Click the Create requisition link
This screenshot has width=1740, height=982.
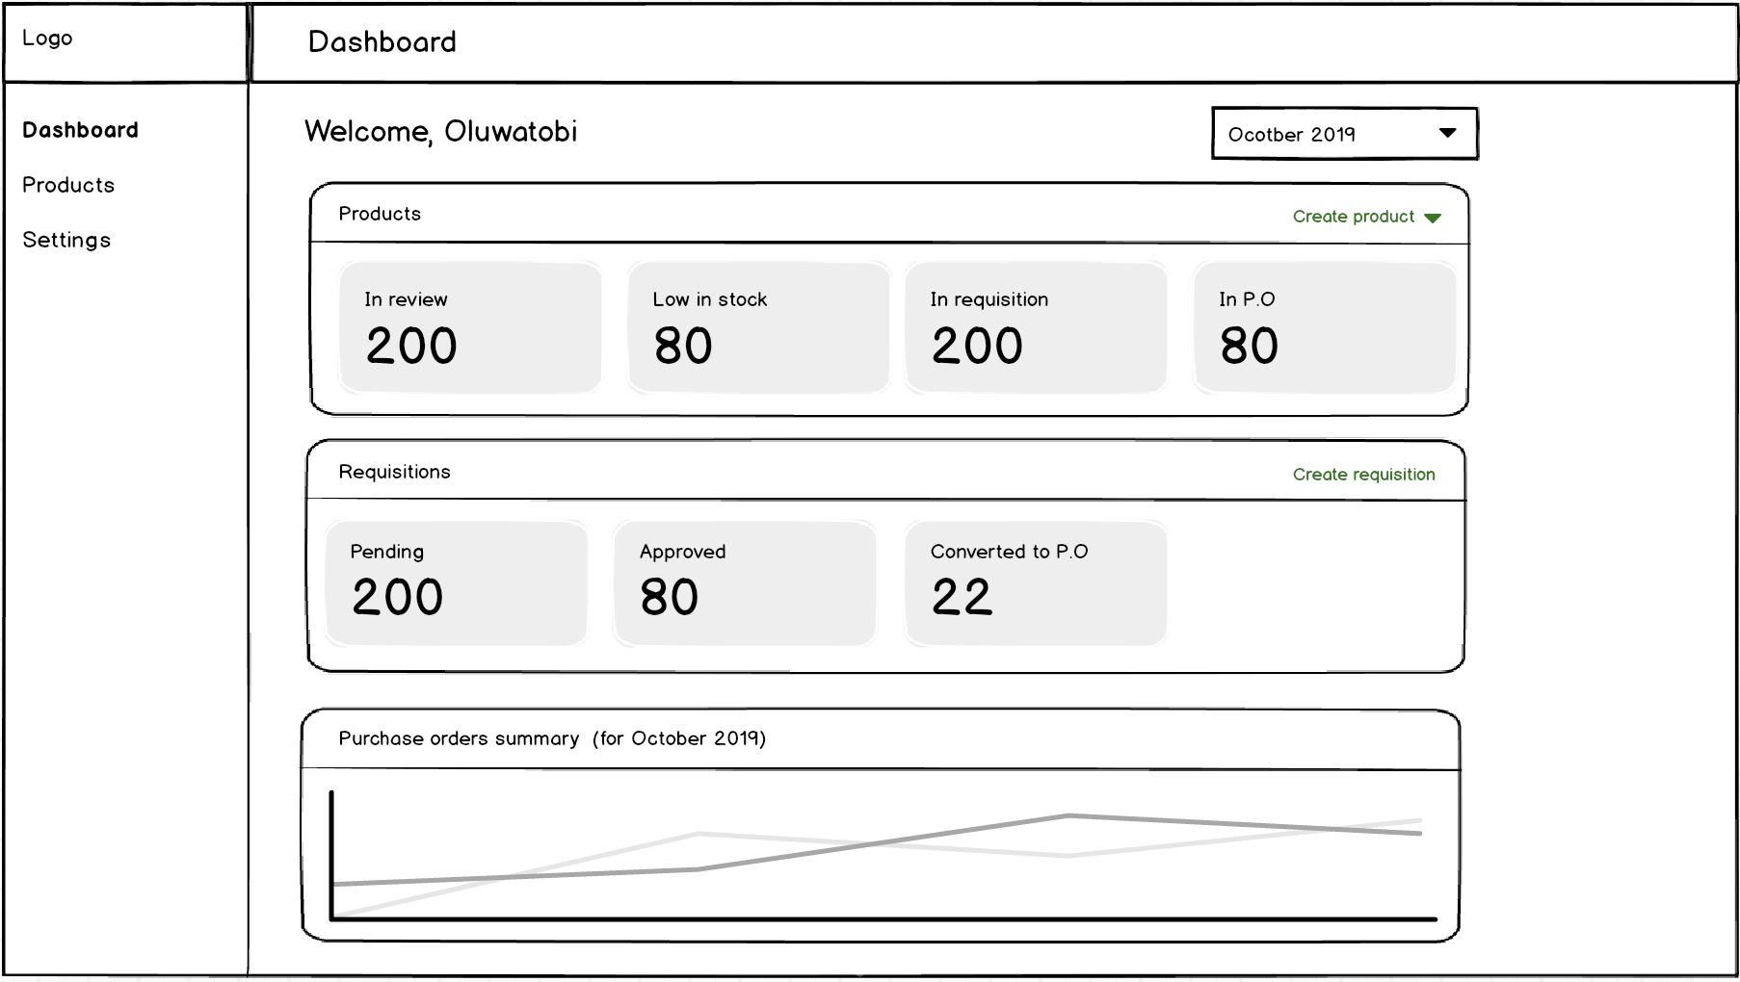[x=1363, y=475]
